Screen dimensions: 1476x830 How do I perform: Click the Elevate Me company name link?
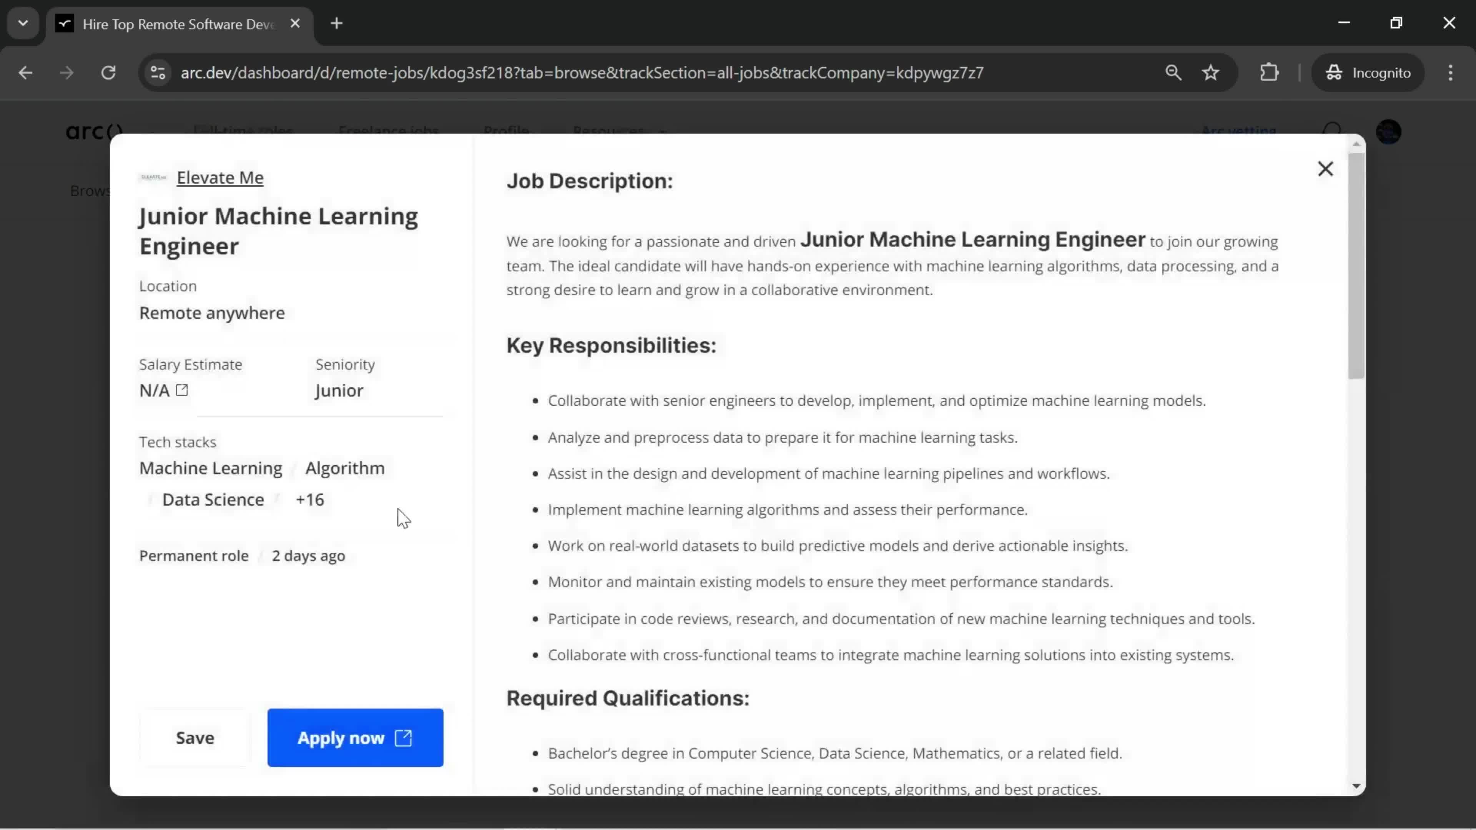pyautogui.click(x=220, y=178)
